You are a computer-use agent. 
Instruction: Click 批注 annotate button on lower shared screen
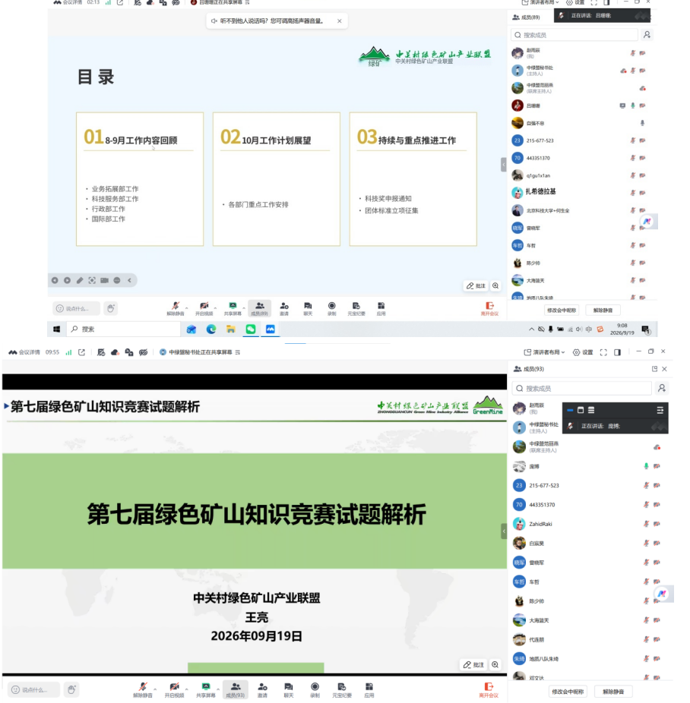click(x=475, y=665)
